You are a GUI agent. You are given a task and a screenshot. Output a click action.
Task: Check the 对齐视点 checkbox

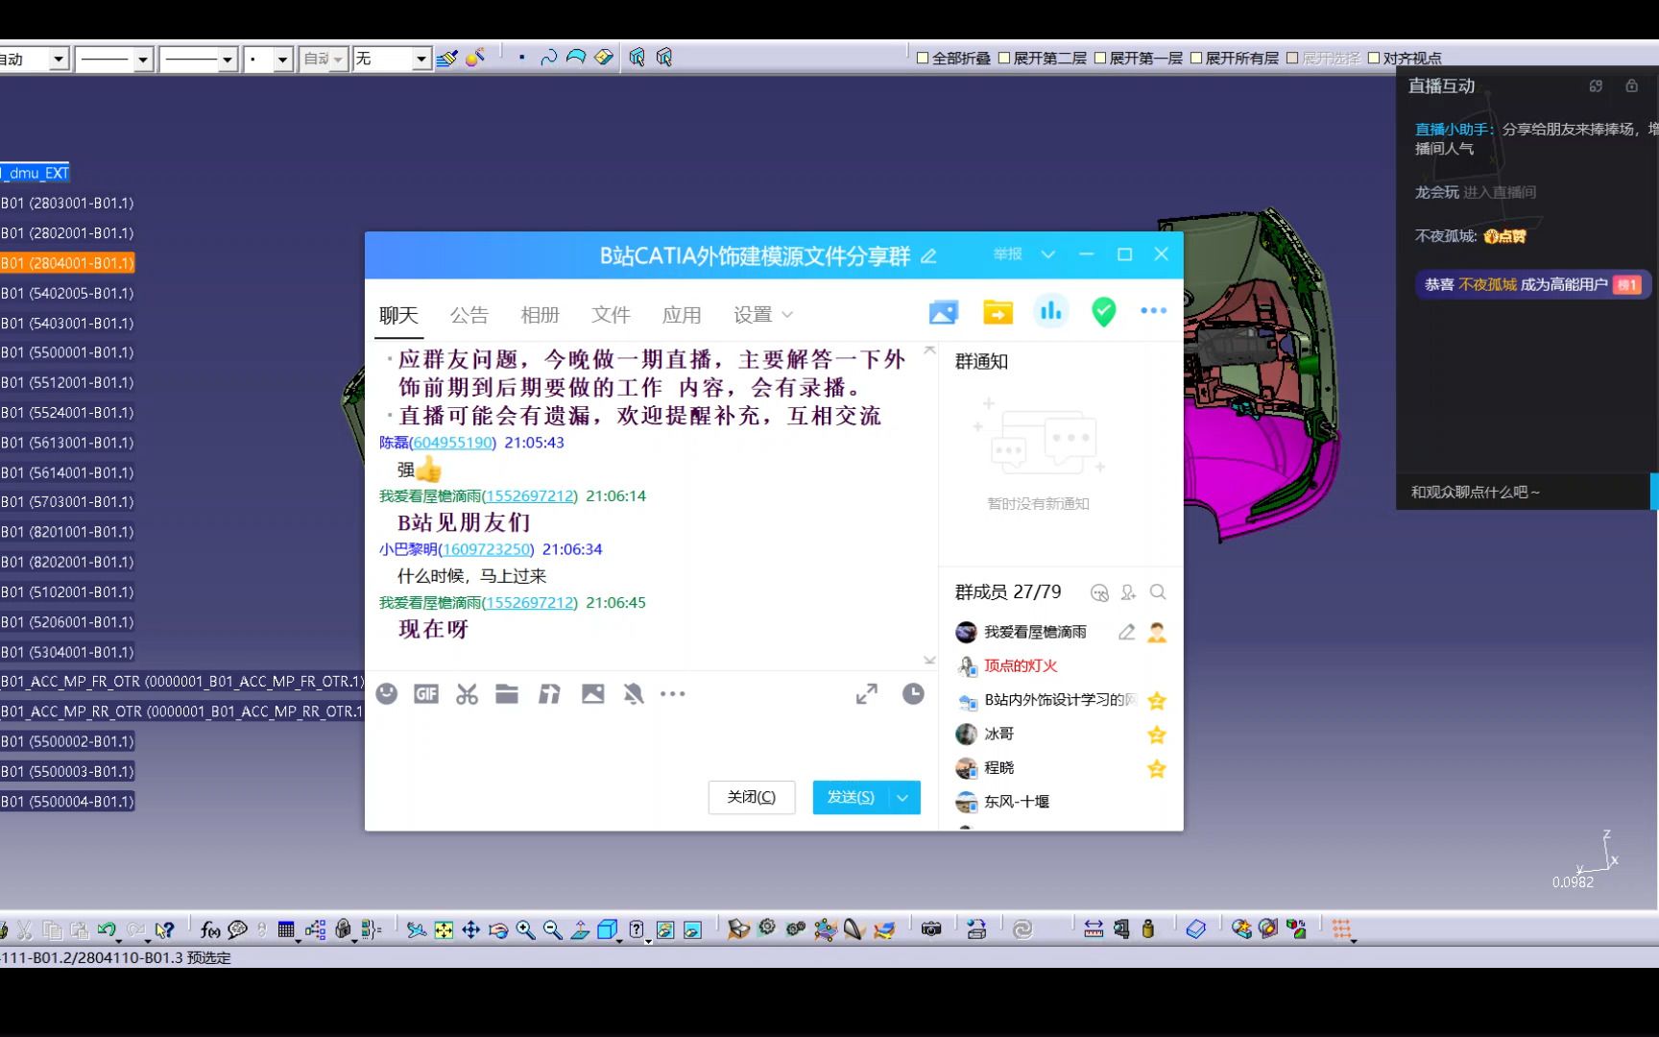coord(1374,58)
